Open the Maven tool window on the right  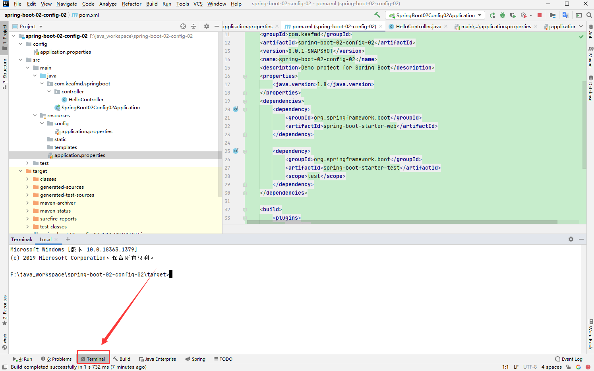click(x=591, y=56)
